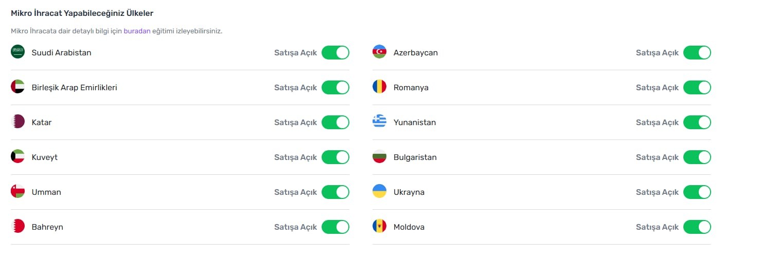Click the United Arab Emirates flag icon
Image resolution: width=760 pixels, height=261 pixels.
(x=17, y=87)
